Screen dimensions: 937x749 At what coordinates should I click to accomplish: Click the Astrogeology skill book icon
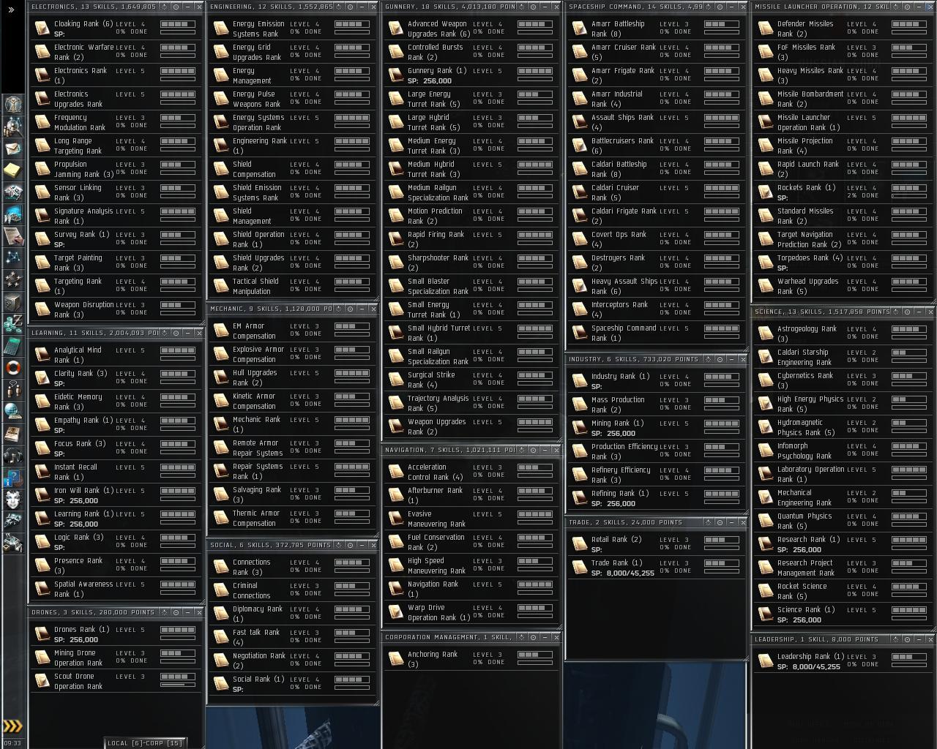click(x=766, y=334)
